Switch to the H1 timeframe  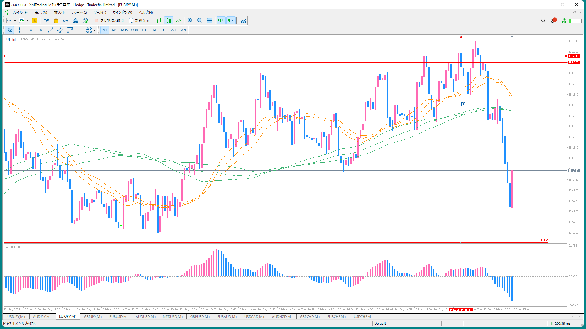point(144,30)
